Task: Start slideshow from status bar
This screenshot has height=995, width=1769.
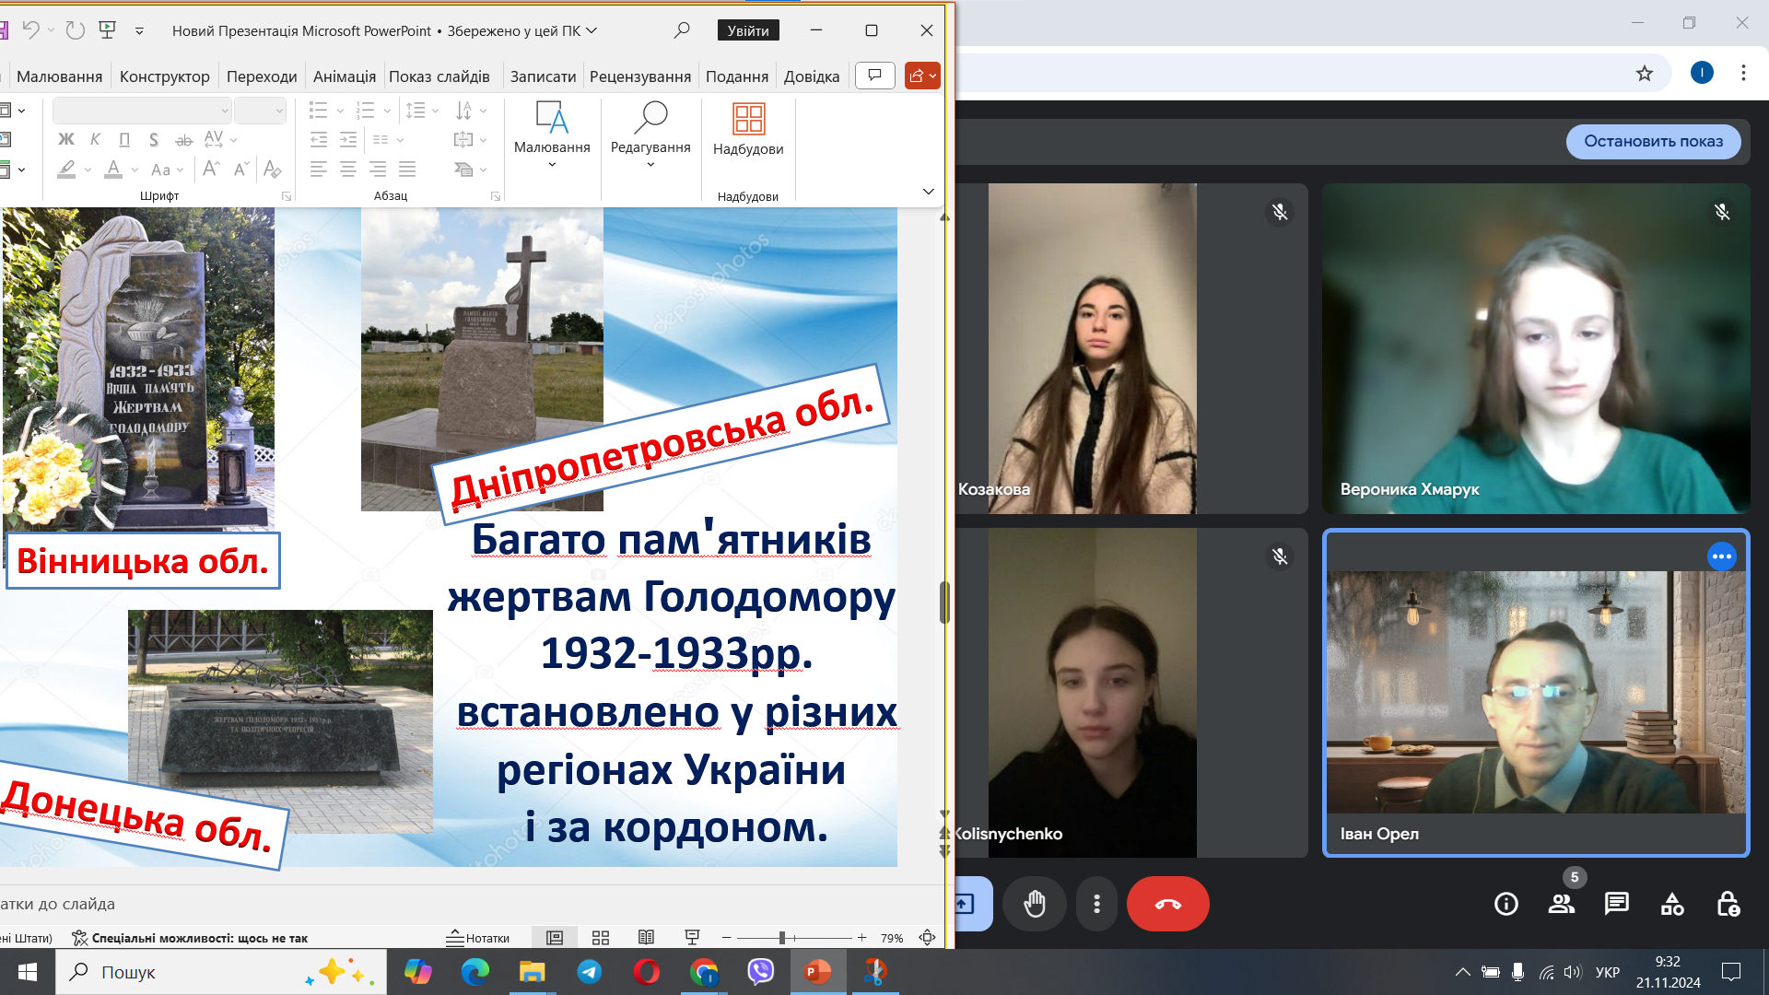Action: 692,938
